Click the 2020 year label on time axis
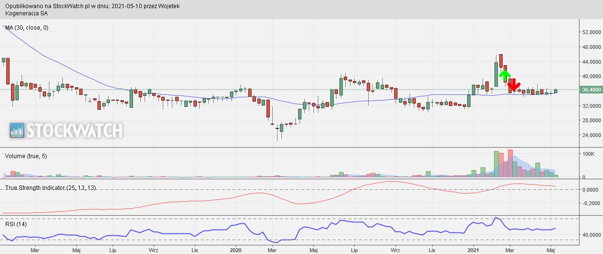This screenshot has width=603, height=254. [x=236, y=250]
